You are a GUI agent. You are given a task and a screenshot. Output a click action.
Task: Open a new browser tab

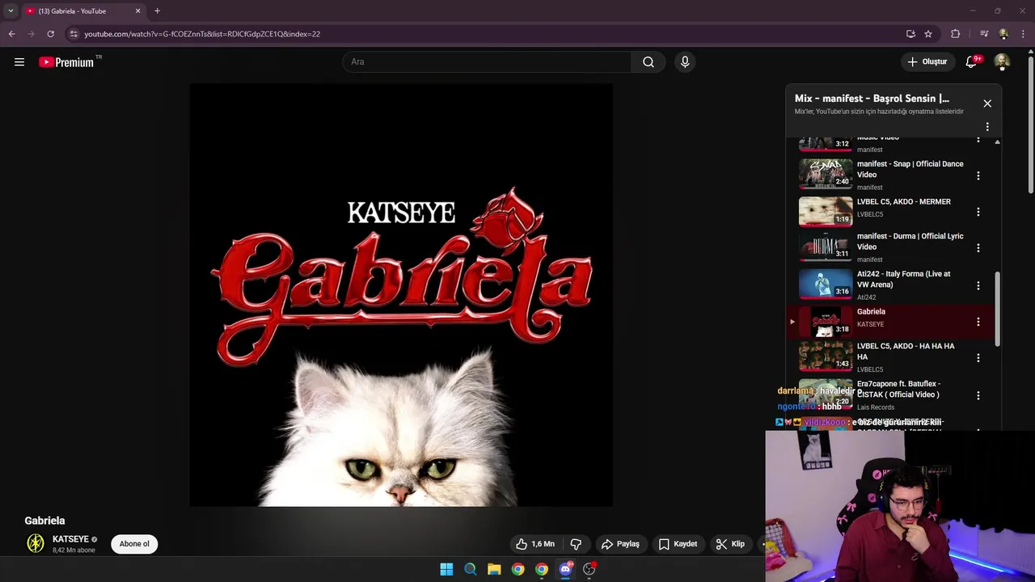click(x=157, y=11)
